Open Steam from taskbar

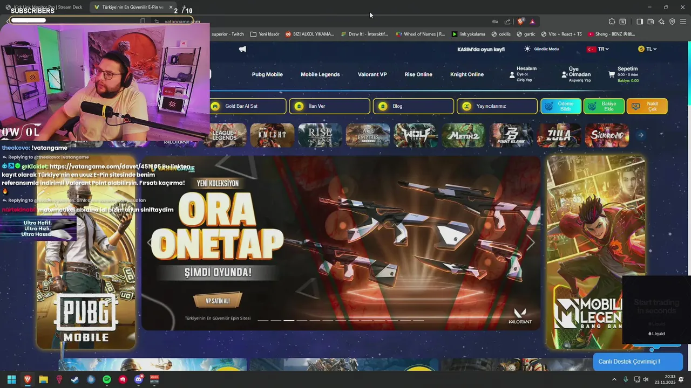(x=75, y=379)
